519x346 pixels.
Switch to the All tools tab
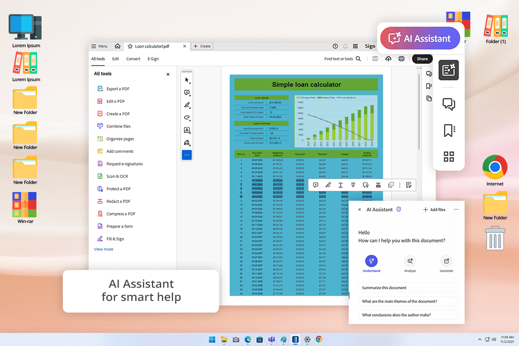coord(98,59)
